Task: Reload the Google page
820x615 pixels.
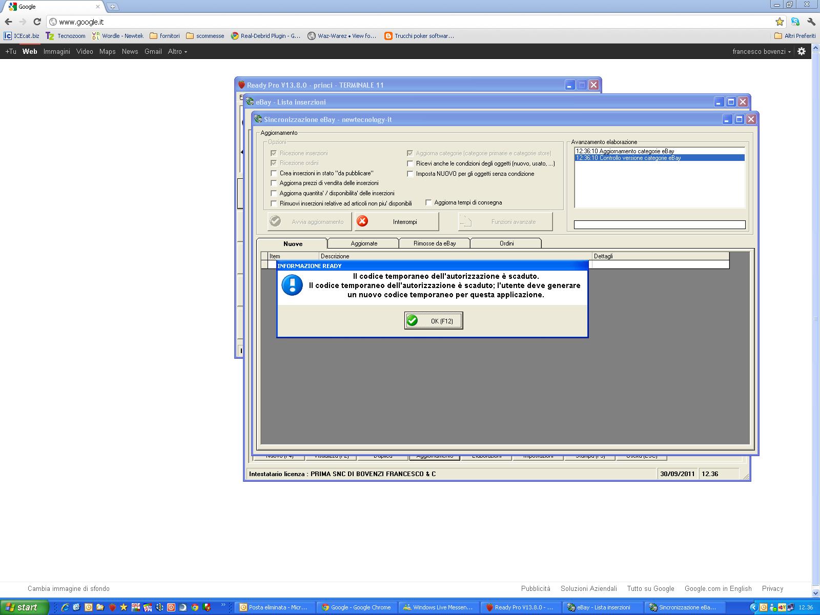Action: (x=37, y=22)
